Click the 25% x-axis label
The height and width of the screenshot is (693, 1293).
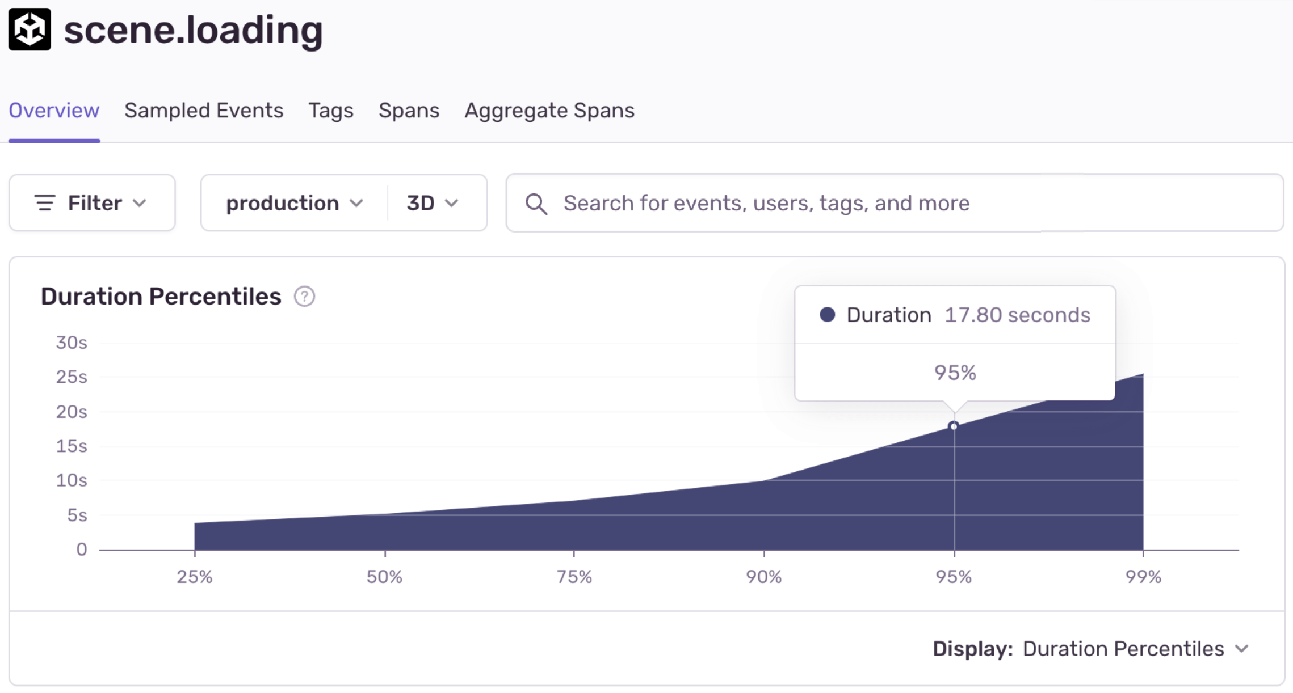pos(194,577)
